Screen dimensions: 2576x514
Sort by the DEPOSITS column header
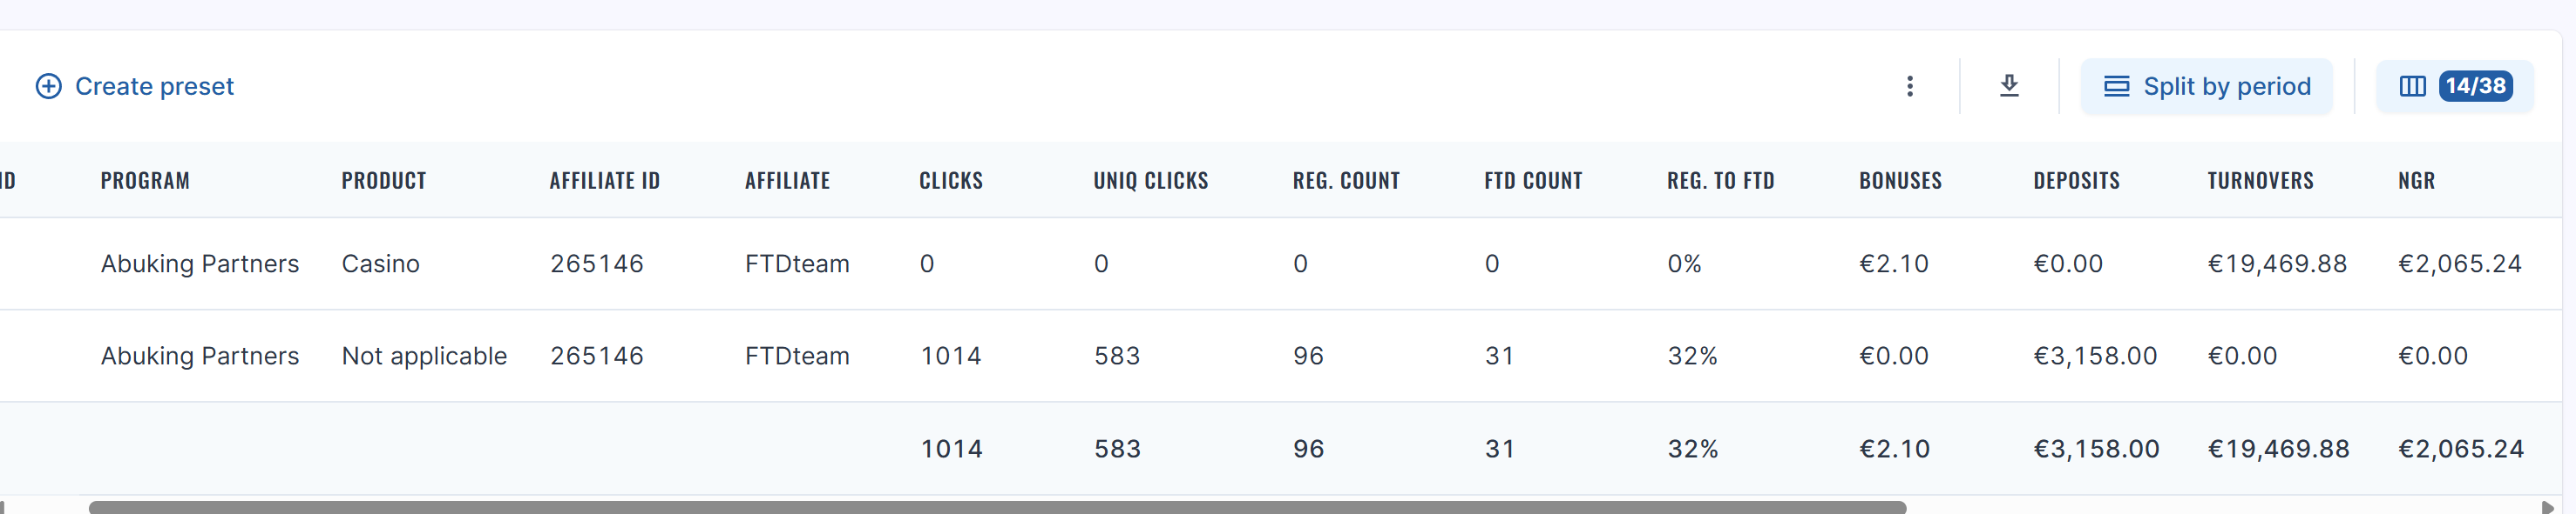pyautogui.click(x=2076, y=181)
